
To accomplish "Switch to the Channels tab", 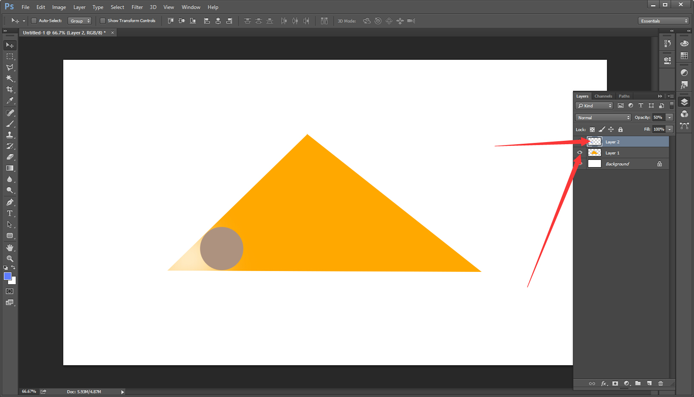I will pos(603,96).
